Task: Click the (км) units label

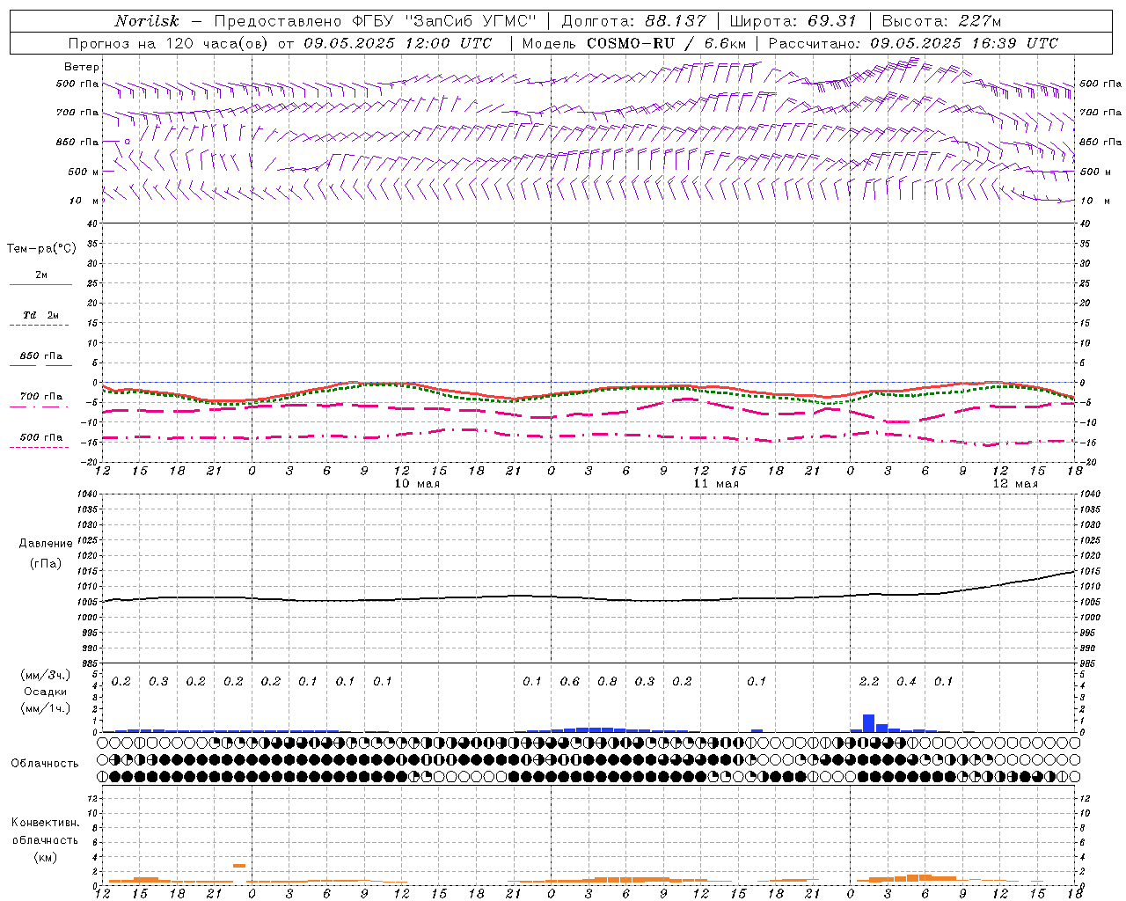Action: (45, 857)
